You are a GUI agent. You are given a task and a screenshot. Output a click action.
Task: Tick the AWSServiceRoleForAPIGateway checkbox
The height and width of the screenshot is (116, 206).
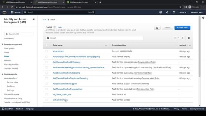point(46,62)
